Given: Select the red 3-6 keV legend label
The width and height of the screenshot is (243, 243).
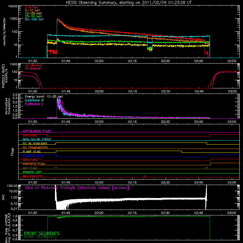Looking at the screenshot, I should click(32, 7).
